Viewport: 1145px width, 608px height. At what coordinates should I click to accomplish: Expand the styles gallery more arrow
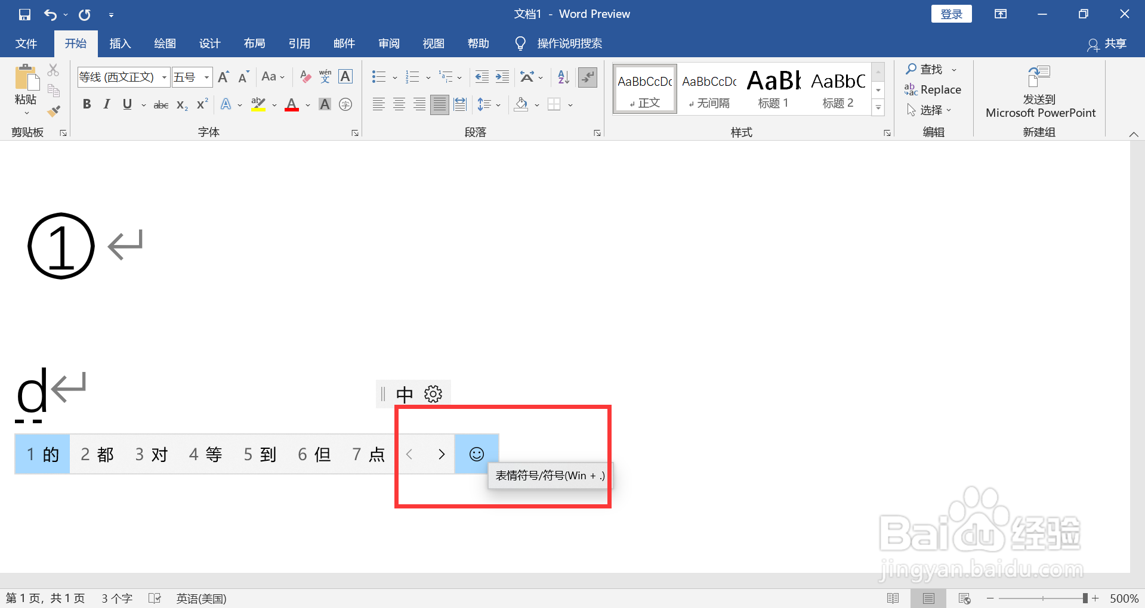[878, 108]
